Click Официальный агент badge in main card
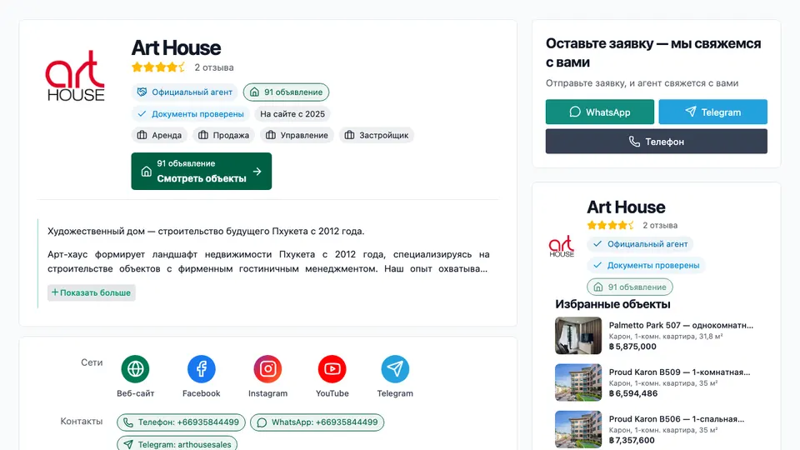 coord(185,92)
